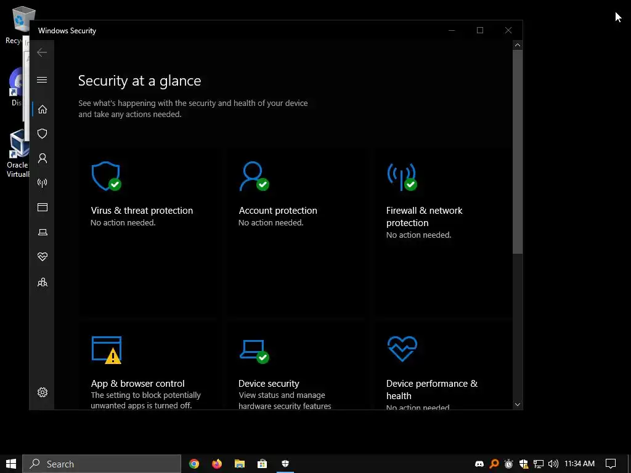Screen dimensions: 631x473
Task: Open Settings gear icon in sidebar
Action: point(43,392)
